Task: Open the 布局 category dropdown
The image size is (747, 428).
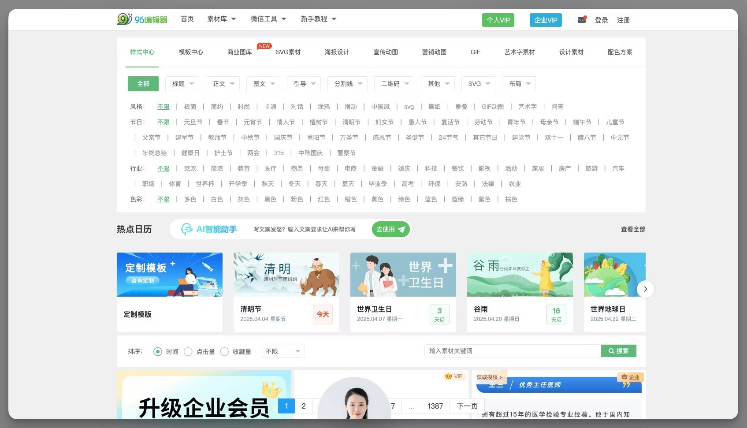Action: (519, 84)
